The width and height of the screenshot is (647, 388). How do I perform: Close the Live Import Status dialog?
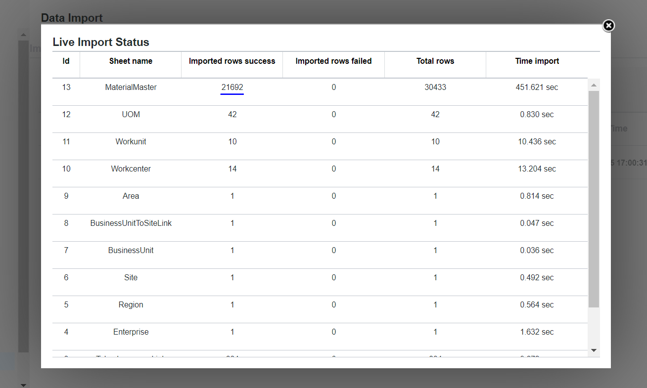point(608,26)
